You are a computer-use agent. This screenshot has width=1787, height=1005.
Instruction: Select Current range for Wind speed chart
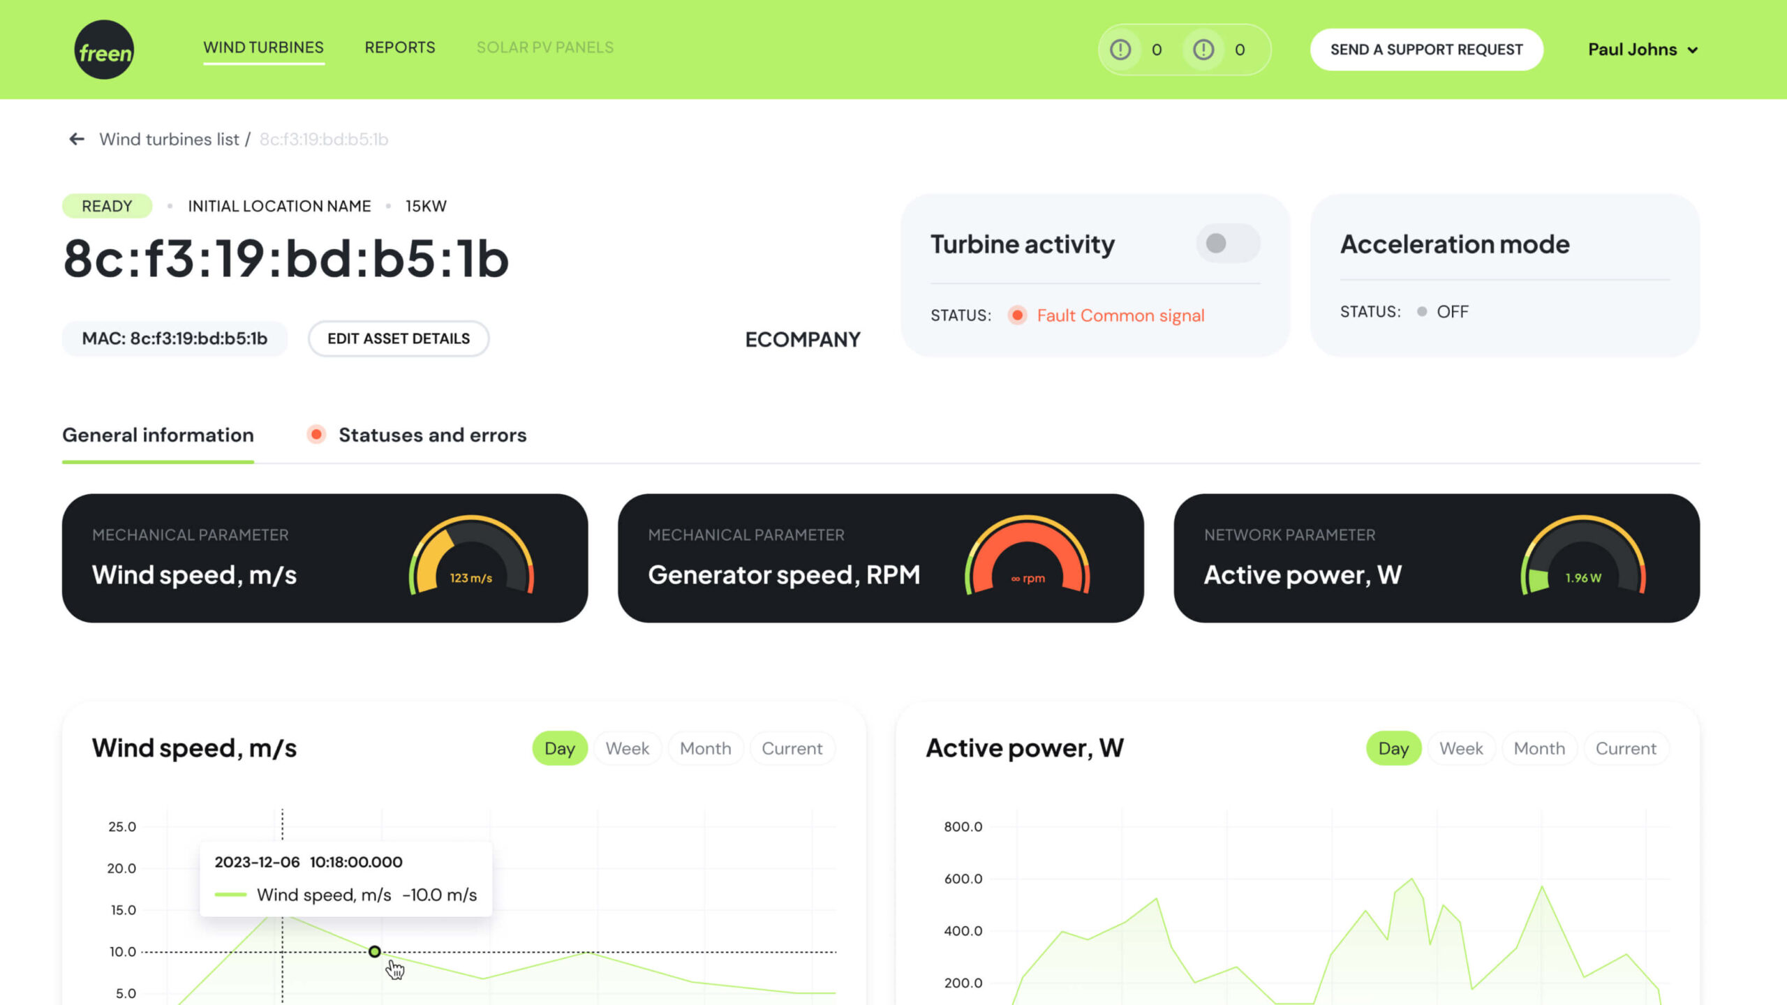pyautogui.click(x=792, y=748)
